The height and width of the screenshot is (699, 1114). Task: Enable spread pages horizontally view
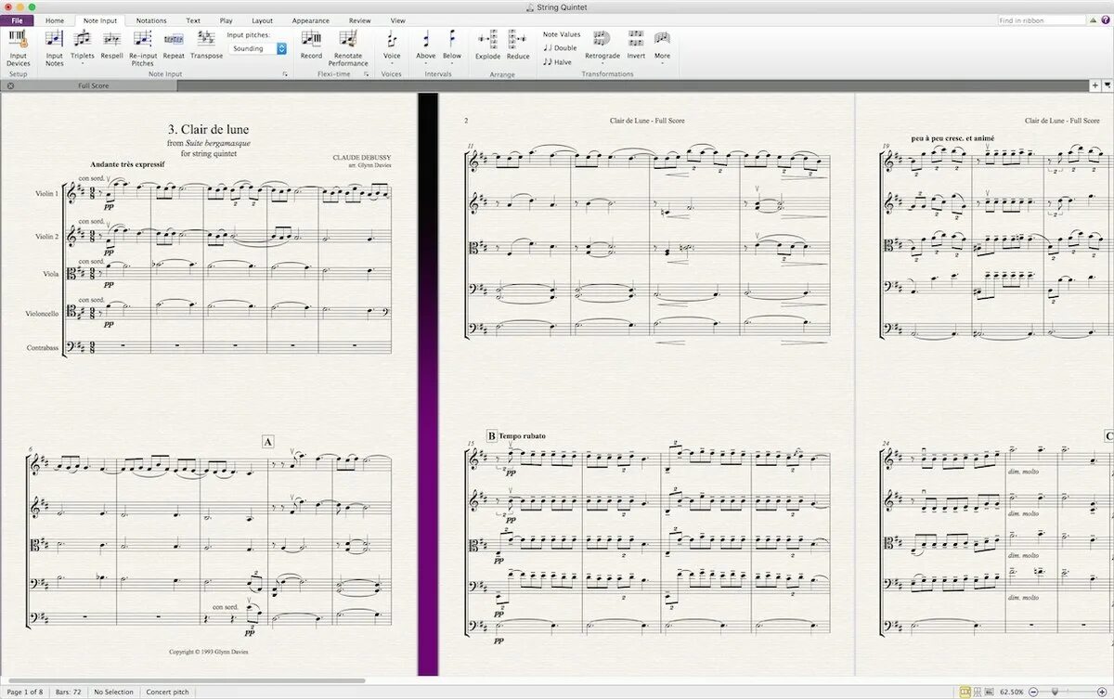965,692
